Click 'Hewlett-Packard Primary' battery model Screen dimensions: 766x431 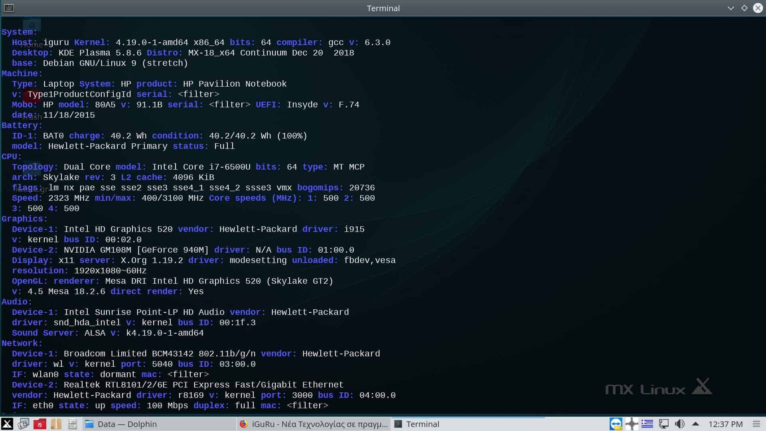point(108,146)
